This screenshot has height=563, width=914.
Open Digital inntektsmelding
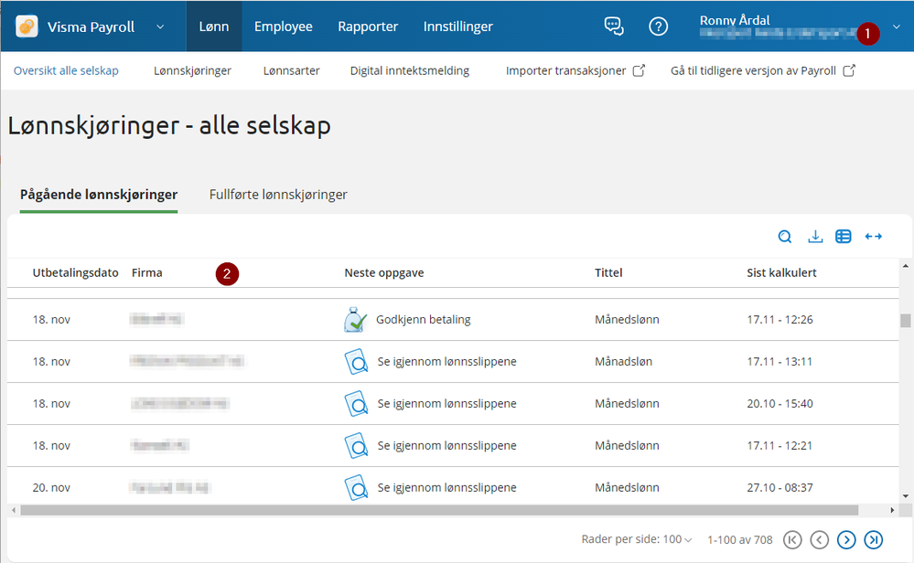410,70
